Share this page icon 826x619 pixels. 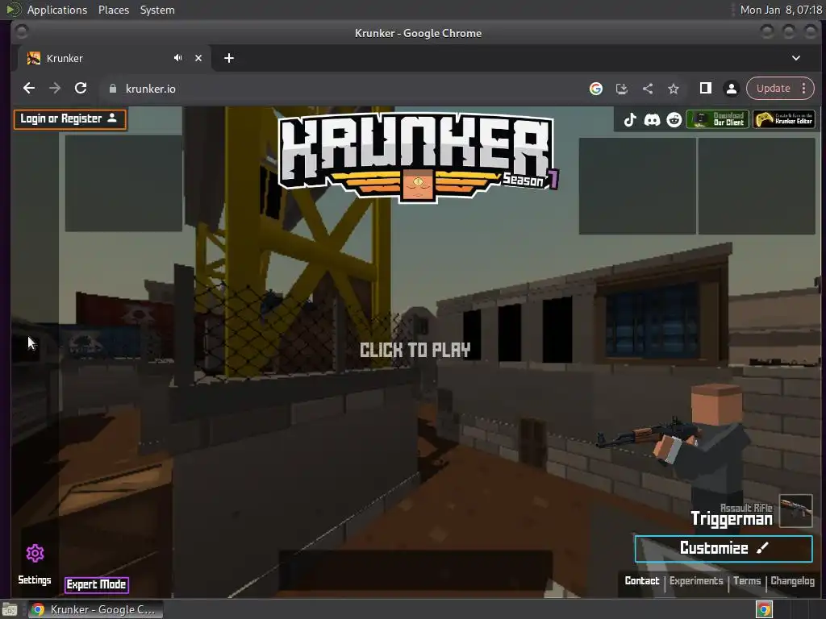tap(648, 89)
